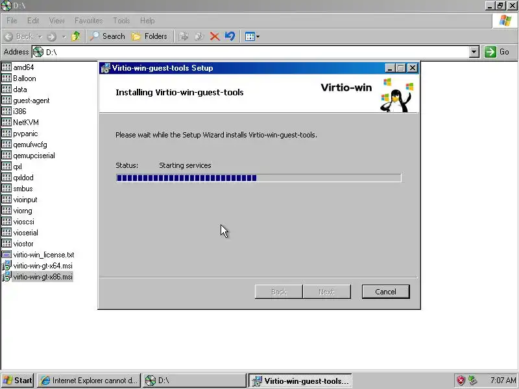Open the Favorites menu
The height and width of the screenshot is (389, 519).
(x=88, y=21)
